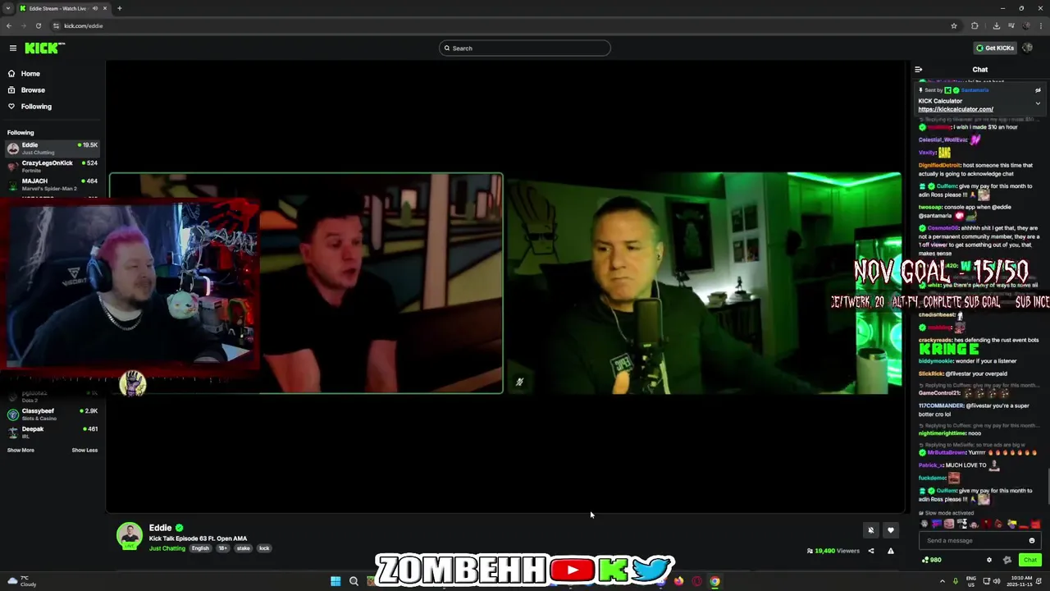
Task: Open ENG US language switcher
Action: point(971,581)
